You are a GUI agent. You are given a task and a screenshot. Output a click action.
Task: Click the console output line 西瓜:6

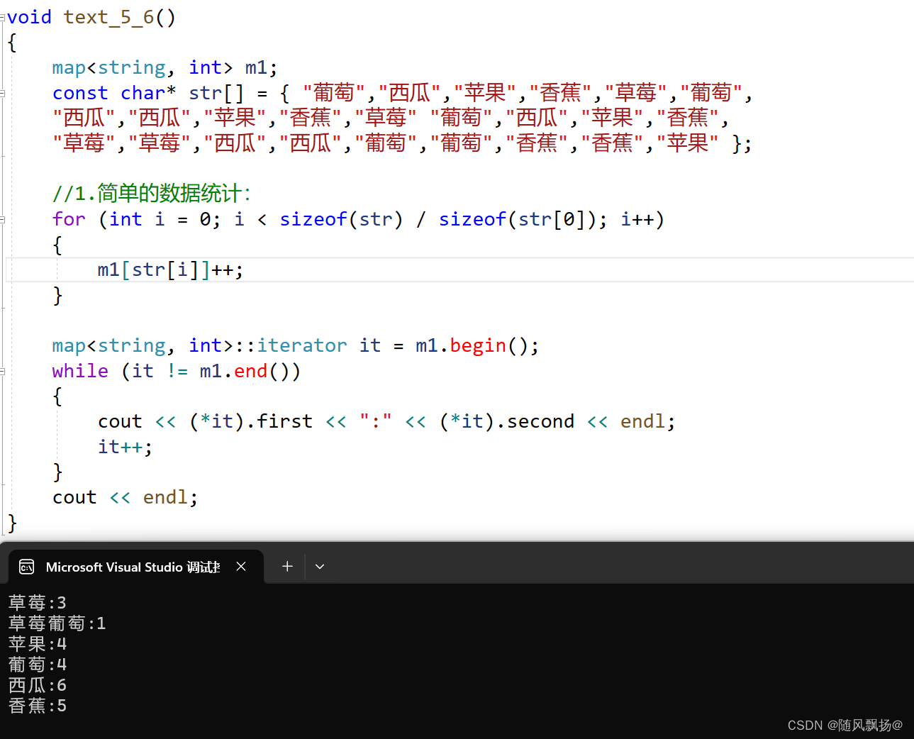pos(38,685)
